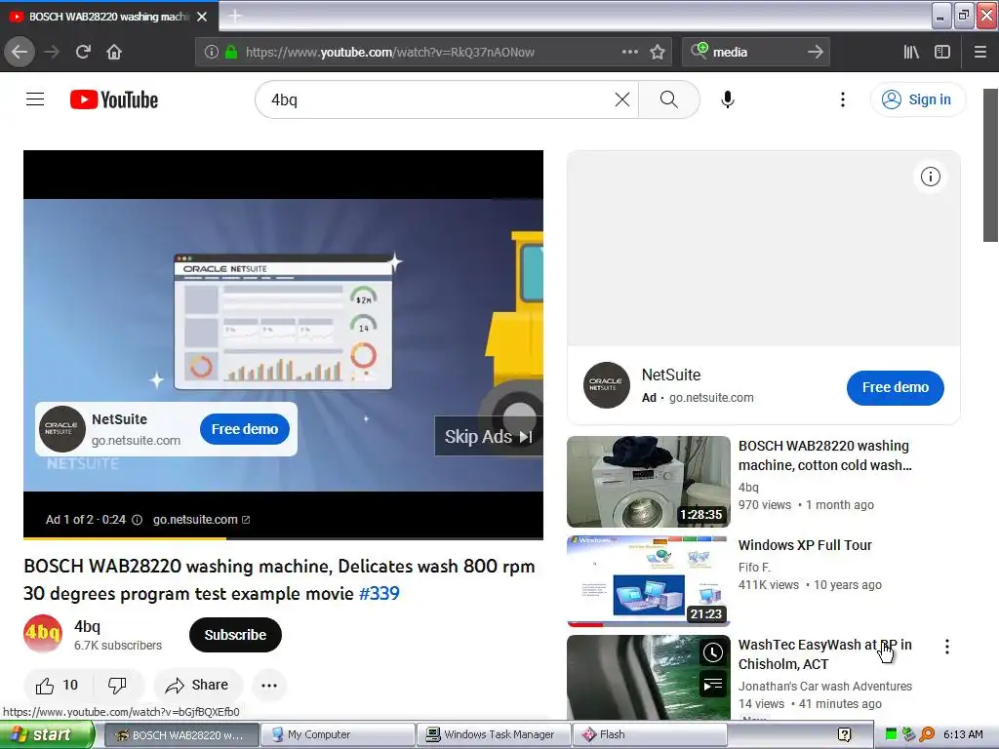Open options menu for WashTec EasyWash video

point(946,647)
